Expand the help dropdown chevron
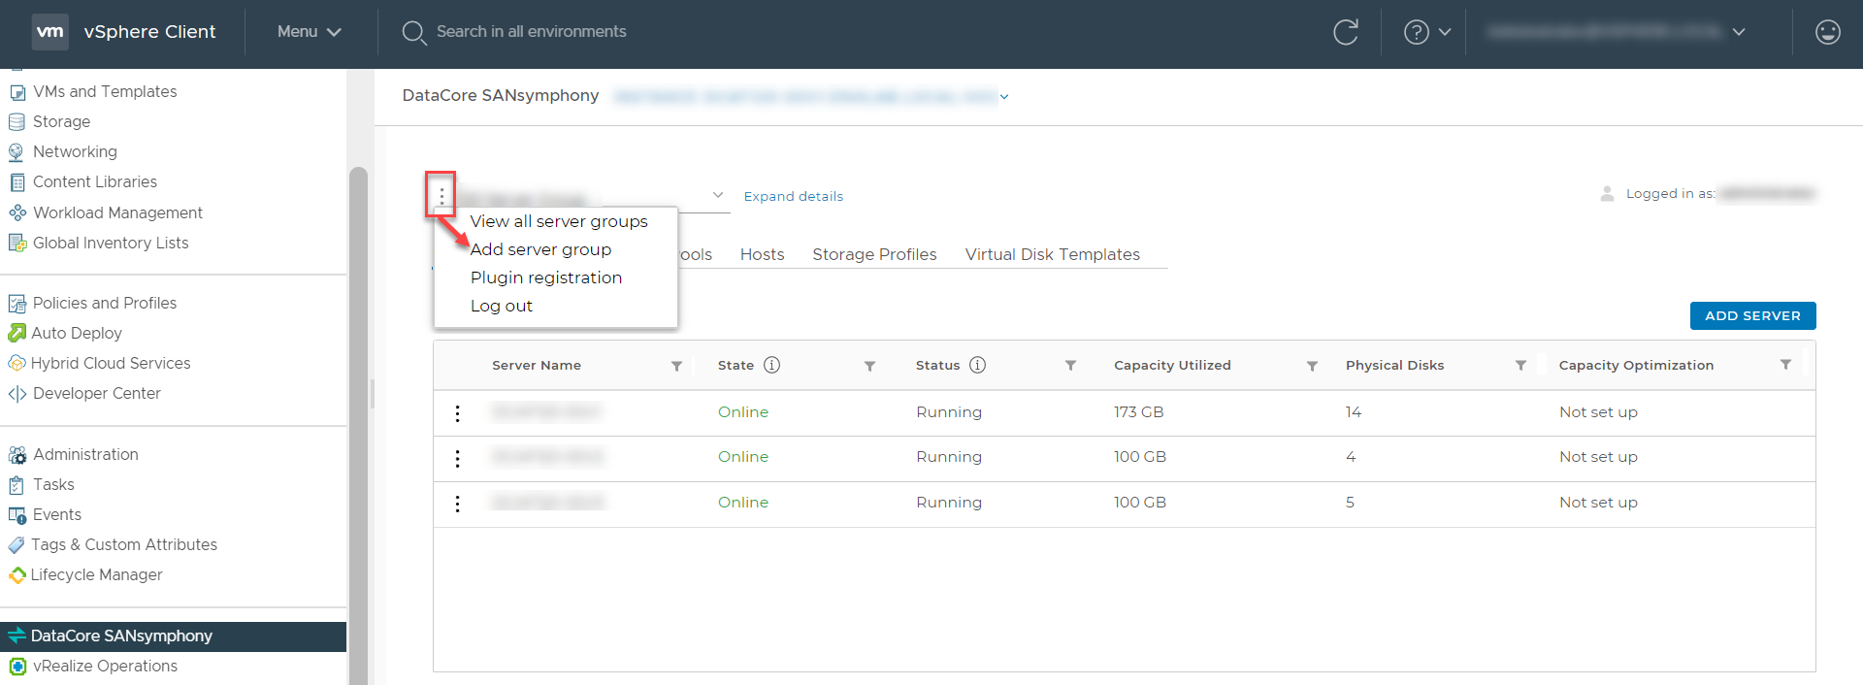1863x685 pixels. (x=1445, y=32)
